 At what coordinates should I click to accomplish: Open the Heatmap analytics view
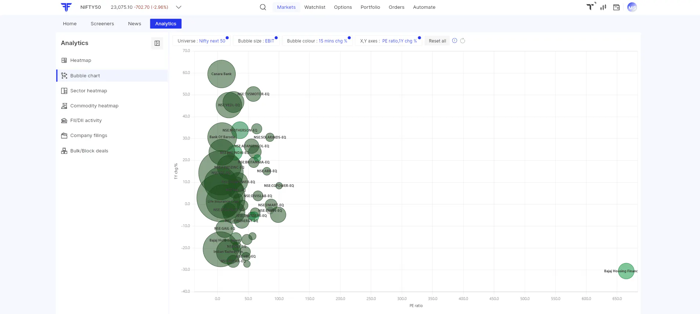[112, 60]
